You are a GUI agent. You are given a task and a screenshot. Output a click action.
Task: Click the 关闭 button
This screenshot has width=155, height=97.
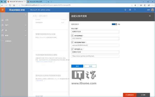point(90,66)
